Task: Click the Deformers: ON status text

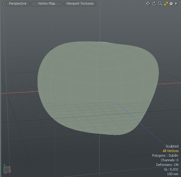Action: 167,165
